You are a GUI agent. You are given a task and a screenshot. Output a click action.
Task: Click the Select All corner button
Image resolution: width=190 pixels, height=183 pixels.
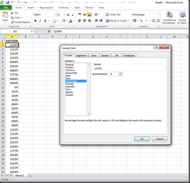tap(3, 37)
